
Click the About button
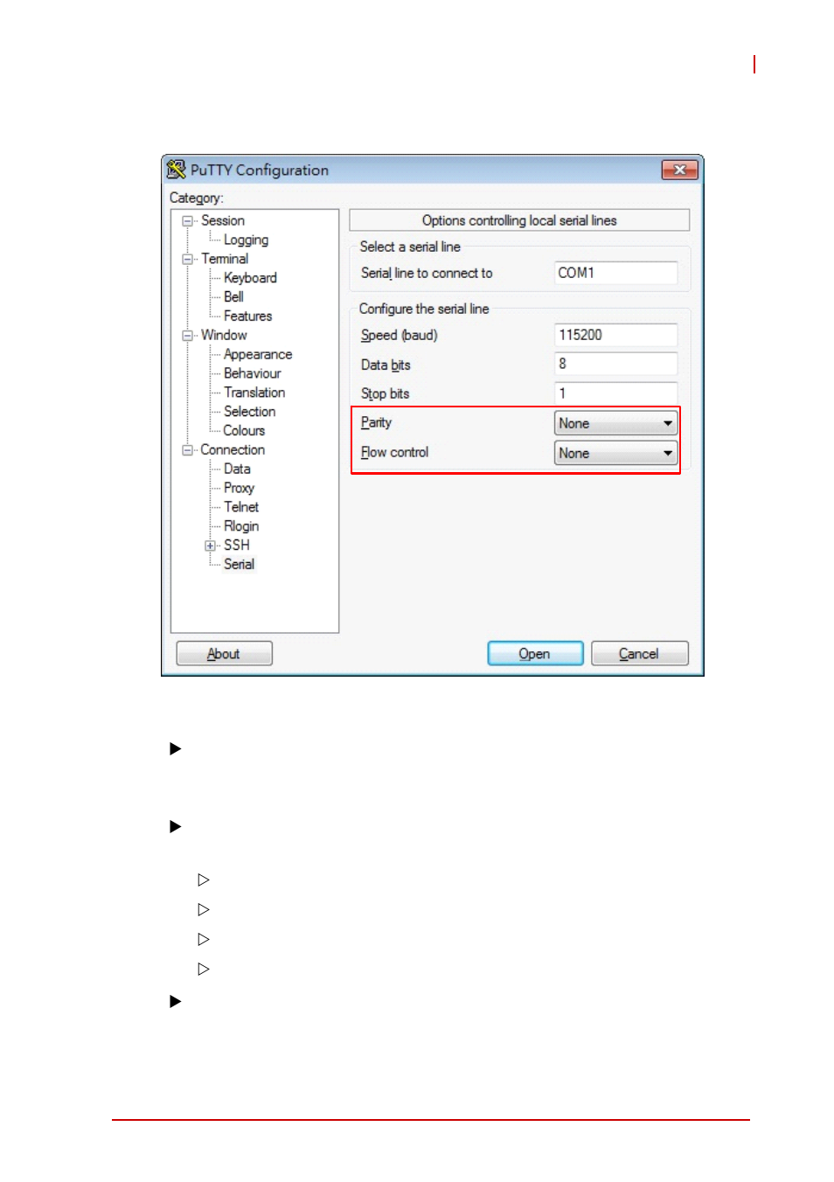(224, 654)
